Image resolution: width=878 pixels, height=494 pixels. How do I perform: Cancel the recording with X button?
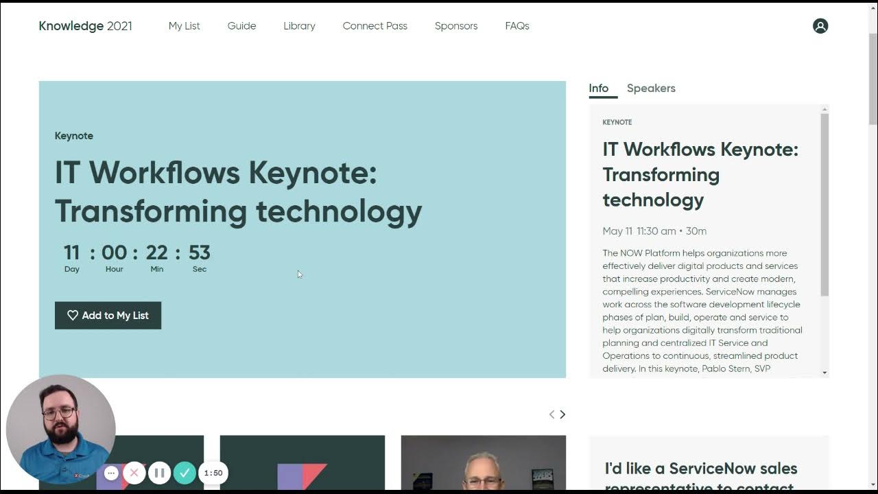[x=134, y=473]
